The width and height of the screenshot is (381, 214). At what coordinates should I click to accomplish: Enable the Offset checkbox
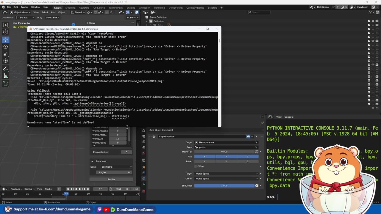196,166
